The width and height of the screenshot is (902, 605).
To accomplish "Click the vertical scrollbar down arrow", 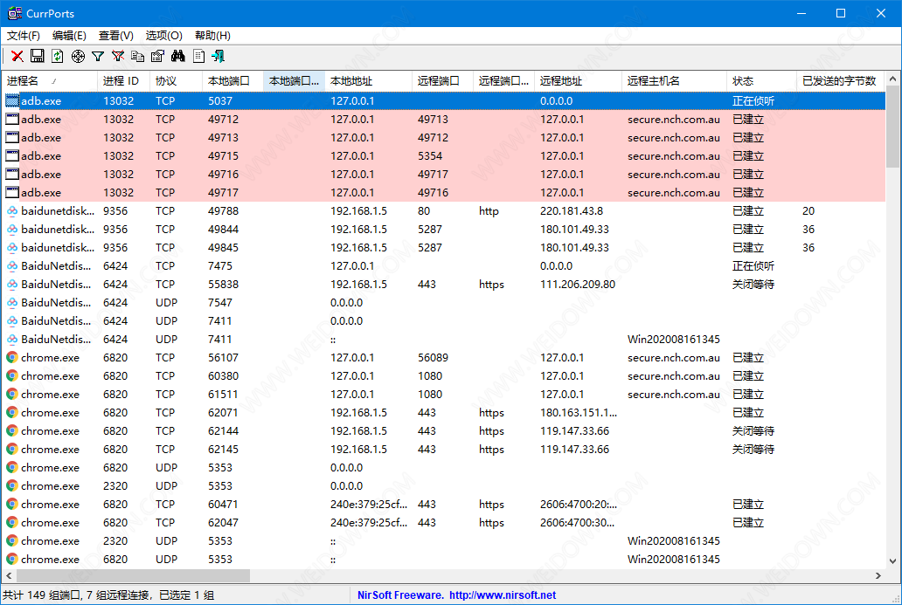I will [892, 561].
